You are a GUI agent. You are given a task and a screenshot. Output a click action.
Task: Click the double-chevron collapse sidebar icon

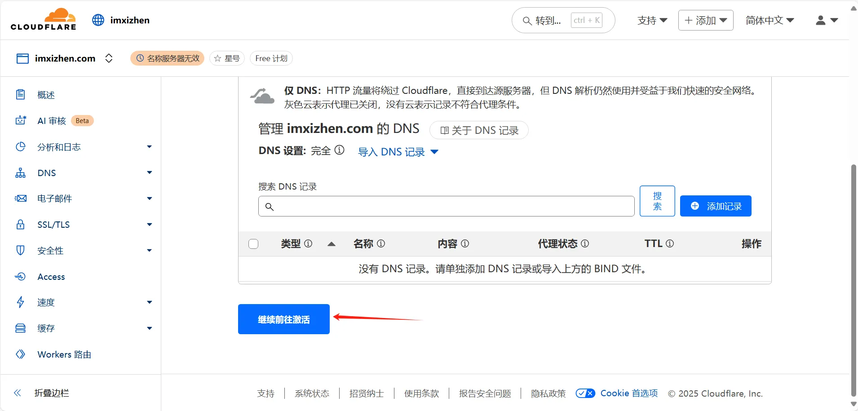click(18, 393)
